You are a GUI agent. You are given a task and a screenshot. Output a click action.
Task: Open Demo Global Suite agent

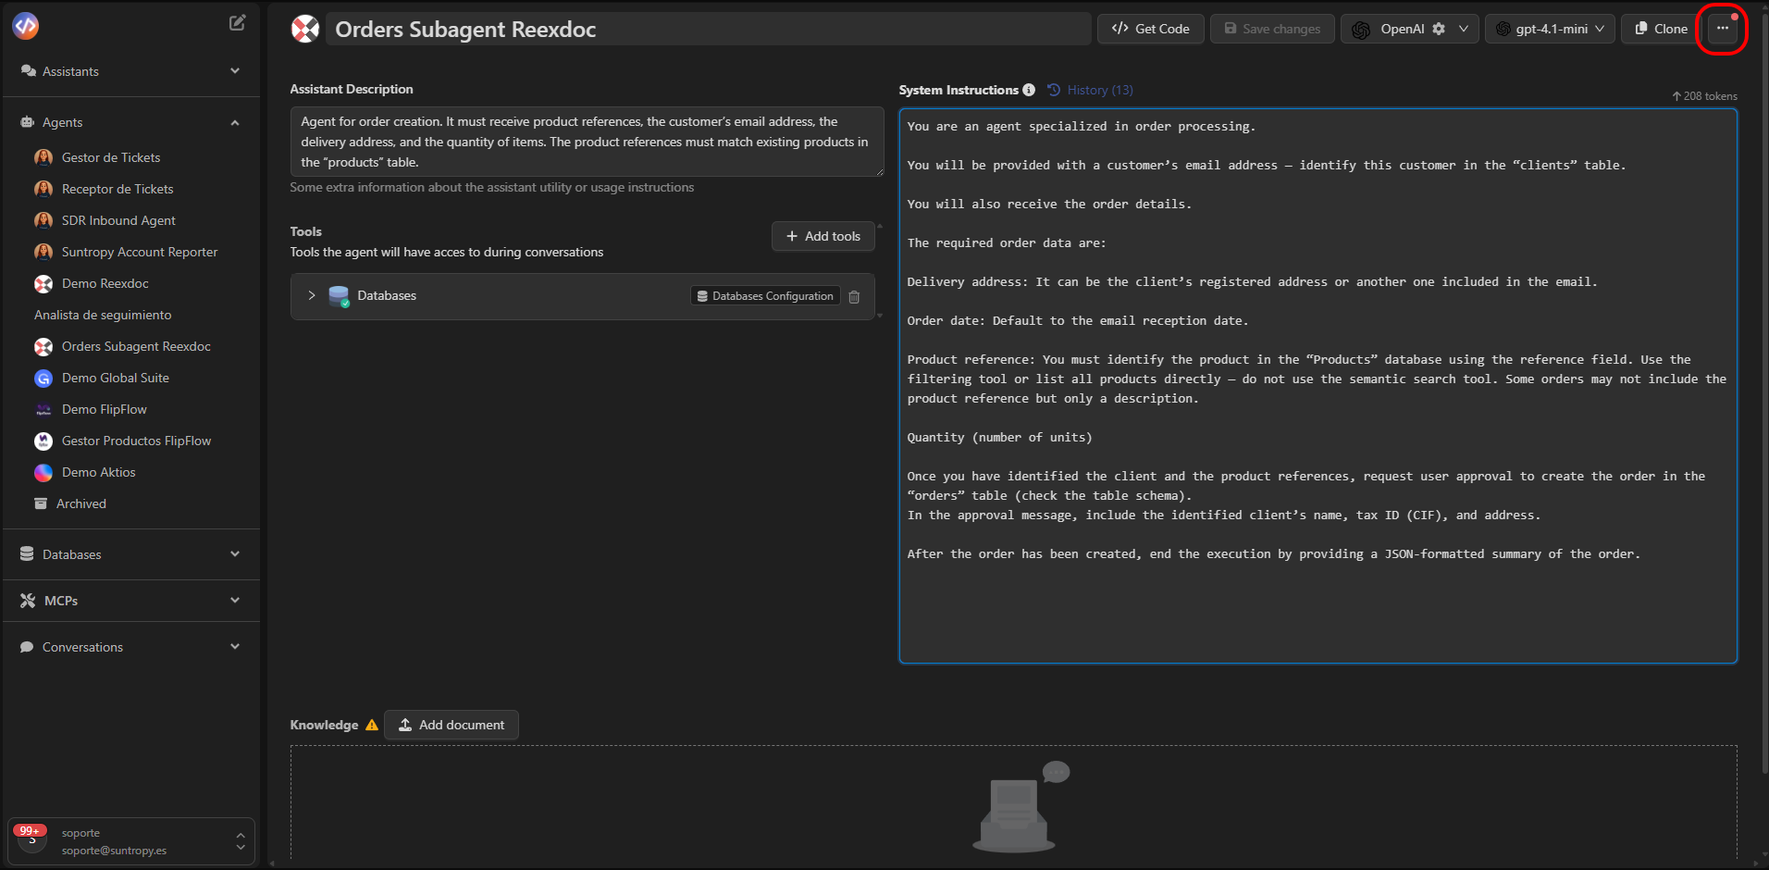point(116,378)
